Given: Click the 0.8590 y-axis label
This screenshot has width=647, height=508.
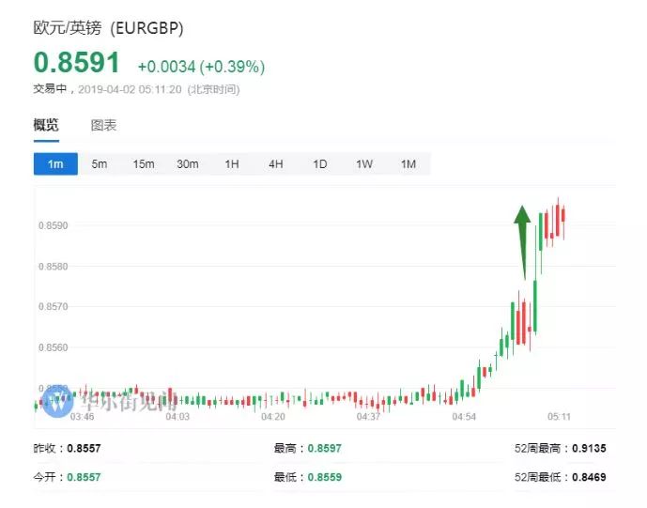Looking at the screenshot, I should click(54, 225).
